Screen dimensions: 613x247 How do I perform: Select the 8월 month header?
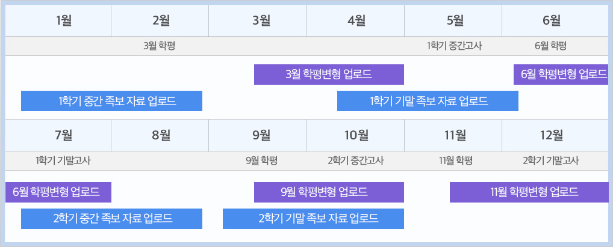[x=161, y=135]
